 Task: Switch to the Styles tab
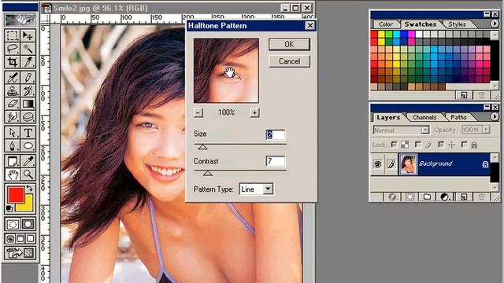coord(457,24)
